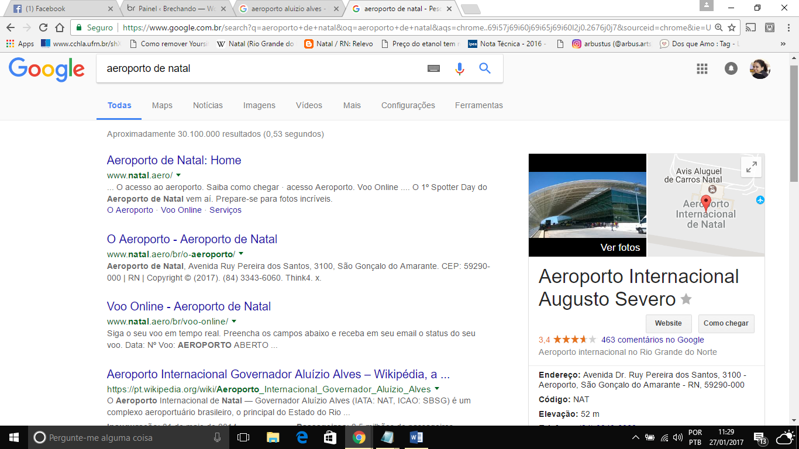The width and height of the screenshot is (799, 449).
Task: Expand the map with the arrows icon
Action: tap(751, 167)
